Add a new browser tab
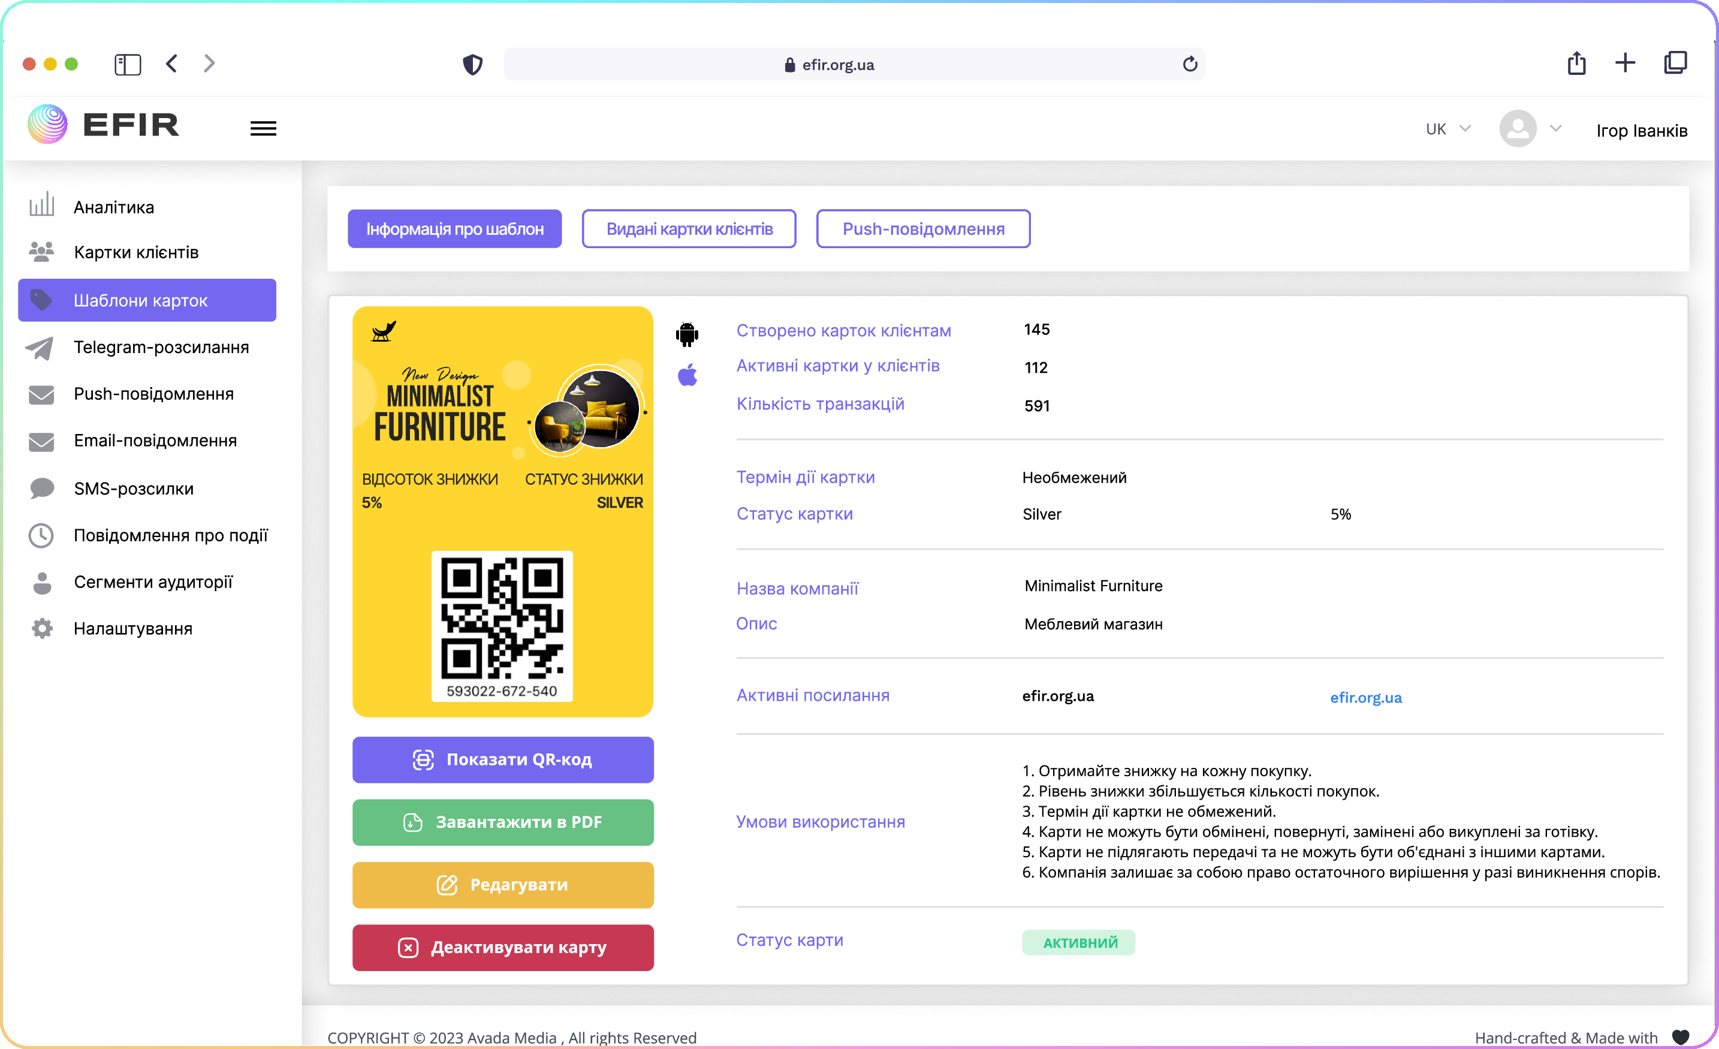Image resolution: width=1719 pixels, height=1049 pixels. 1625,63
